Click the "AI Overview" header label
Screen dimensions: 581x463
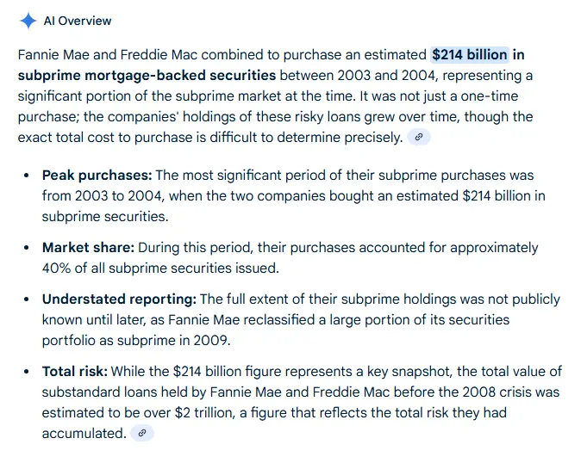(x=78, y=21)
